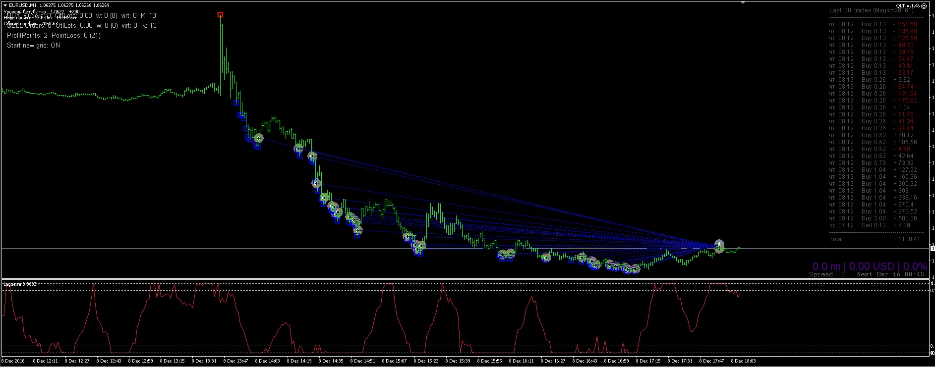Click the '8 Dec 12:11' time axis label

pyautogui.click(x=46, y=361)
